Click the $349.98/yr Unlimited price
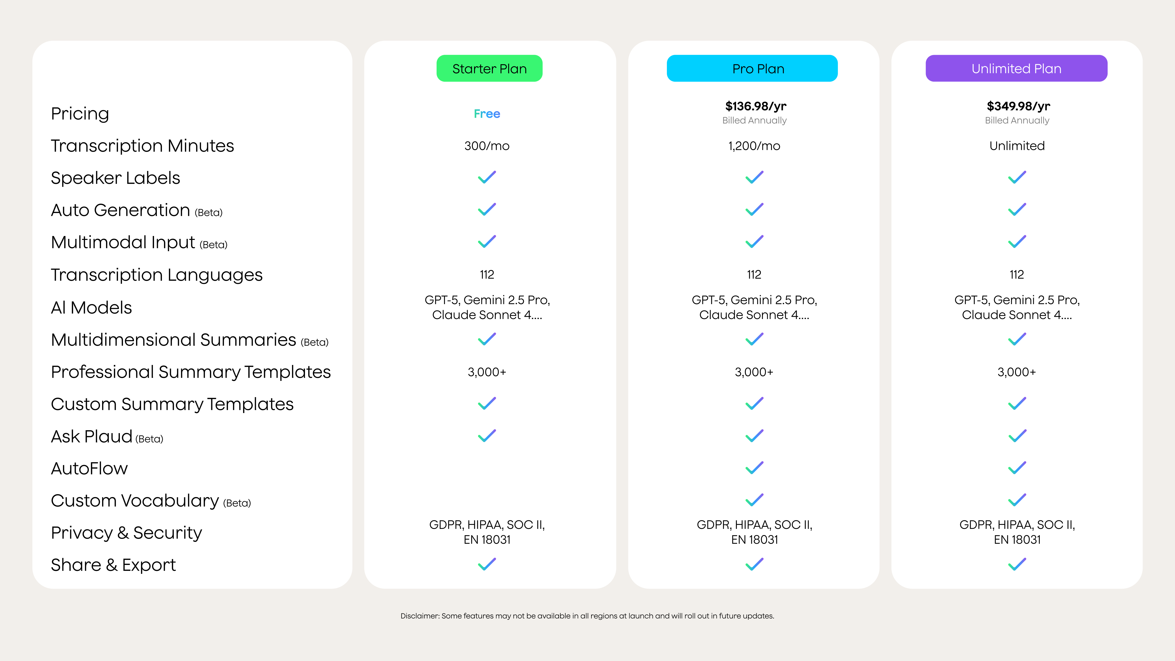 point(1018,106)
